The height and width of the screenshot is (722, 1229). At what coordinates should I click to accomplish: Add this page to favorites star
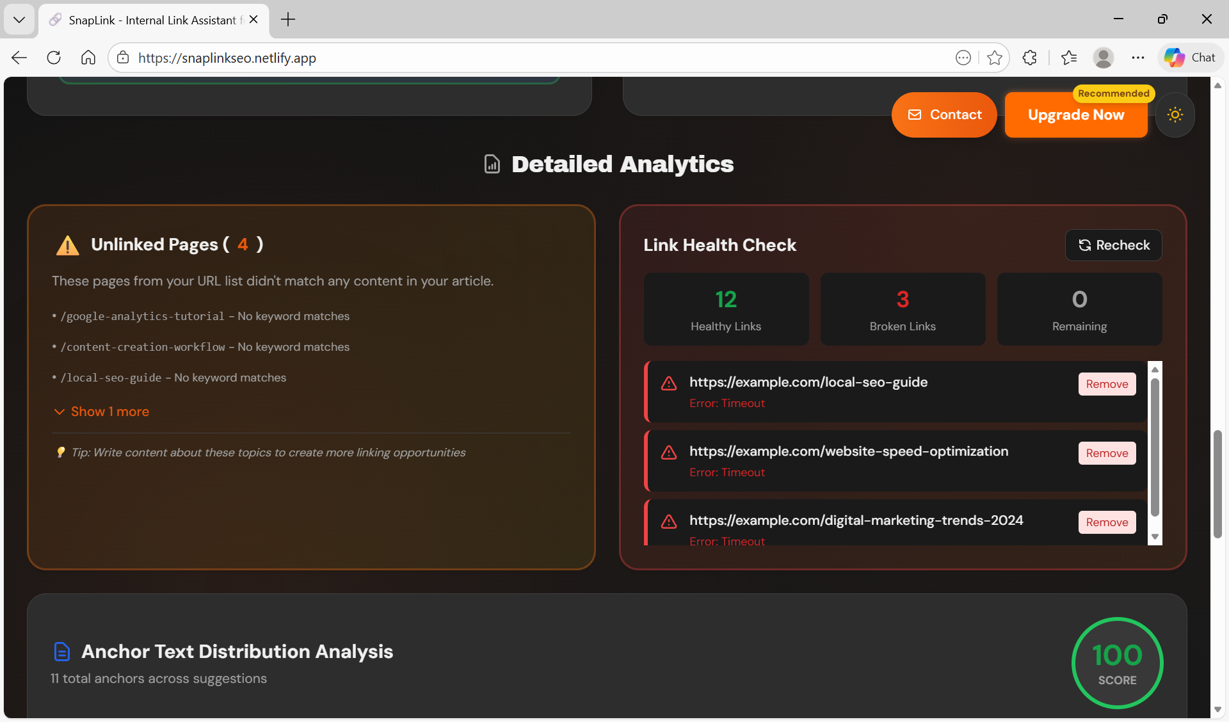(995, 58)
